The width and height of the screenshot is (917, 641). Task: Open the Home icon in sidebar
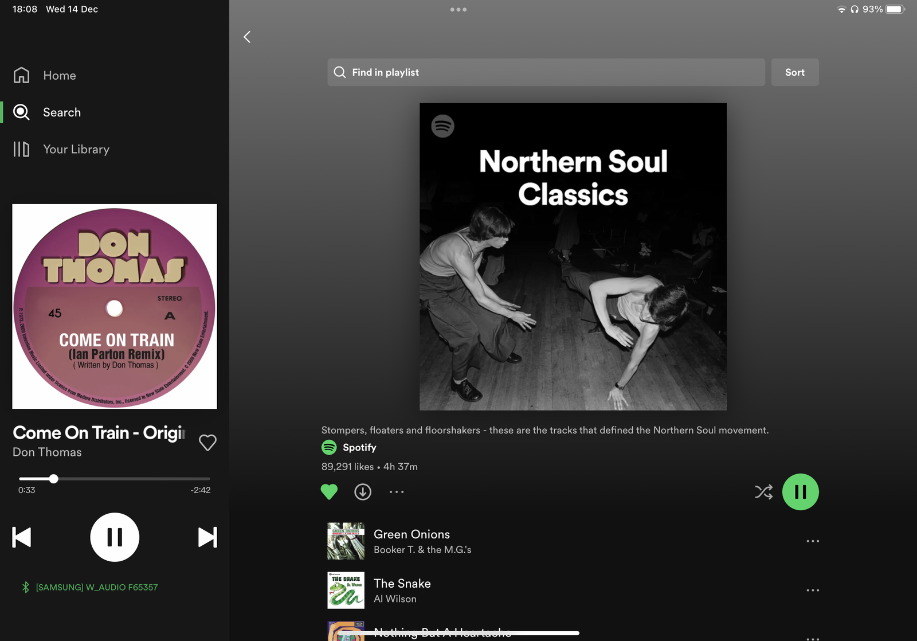[x=22, y=75]
